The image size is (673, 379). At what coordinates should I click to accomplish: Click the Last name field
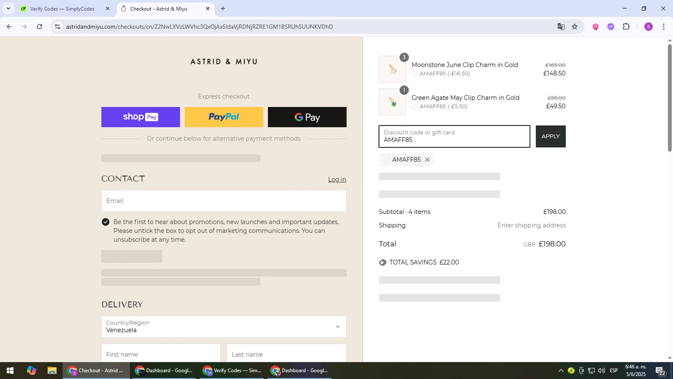click(x=287, y=354)
